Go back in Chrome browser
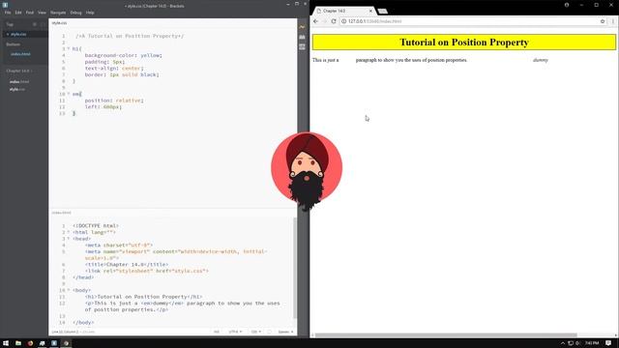Viewport: 619px width, 348px height. (316, 21)
